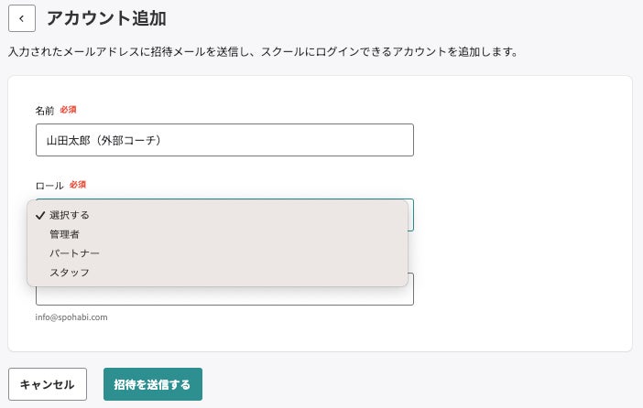Click the text 山田太郎（外部コーチ）
Image resolution: width=643 pixels, height=408 pixels.
110,140
